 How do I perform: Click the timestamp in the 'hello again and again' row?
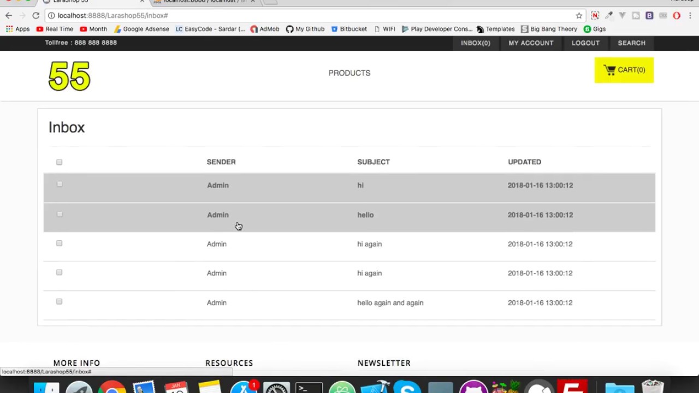(x=540, y=303)
